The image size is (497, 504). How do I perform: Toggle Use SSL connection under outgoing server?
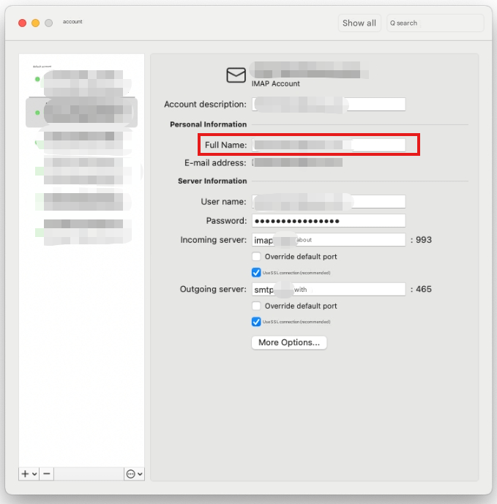point(256,322)
